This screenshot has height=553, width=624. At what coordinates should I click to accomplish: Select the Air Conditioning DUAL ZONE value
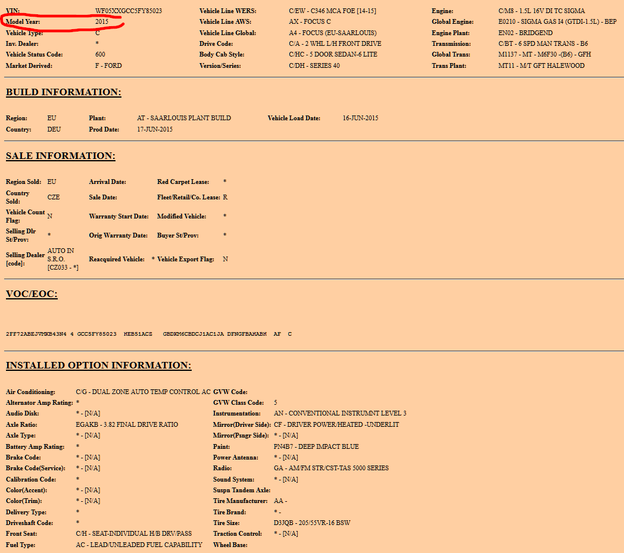[143, 392]
